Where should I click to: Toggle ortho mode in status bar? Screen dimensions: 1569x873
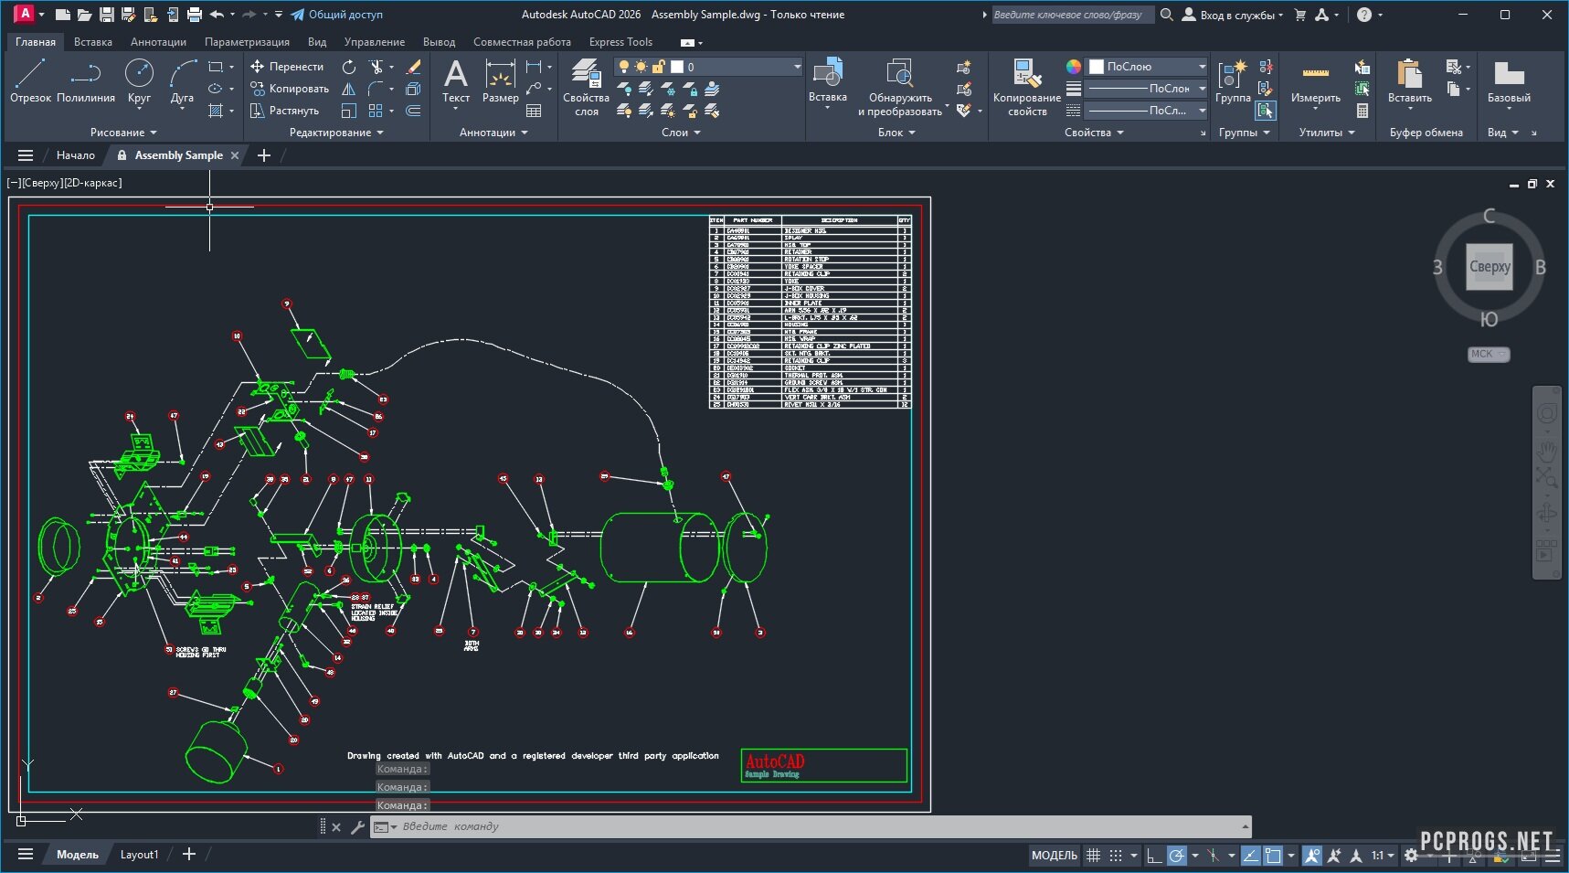click(x=1154, y=856)
